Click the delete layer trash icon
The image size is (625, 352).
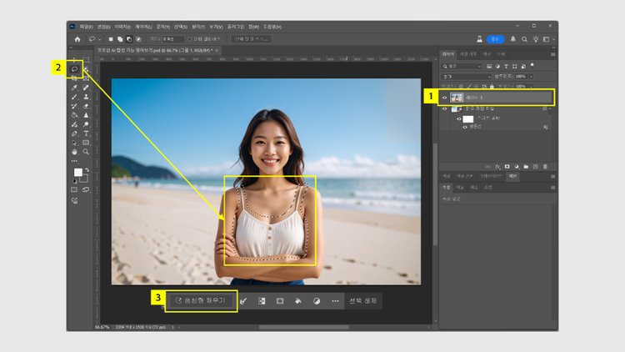coord(546,166)
